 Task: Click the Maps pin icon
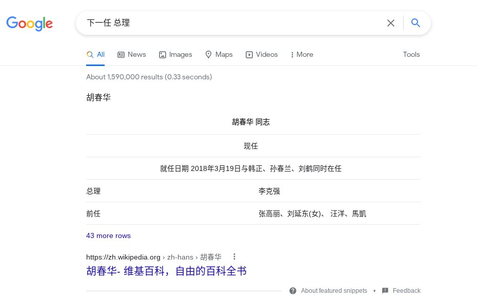[209, 54]
